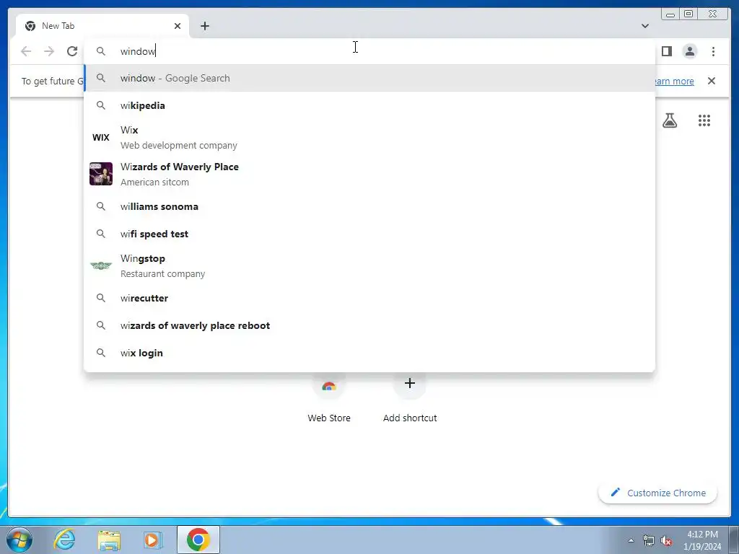This screenshot has width=739, height=554.
Task: Open Windows Media Player from the taskbar
Action: [x=152, y=540]
